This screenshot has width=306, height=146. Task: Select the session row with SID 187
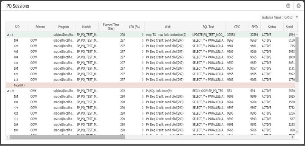click(150, 130)
